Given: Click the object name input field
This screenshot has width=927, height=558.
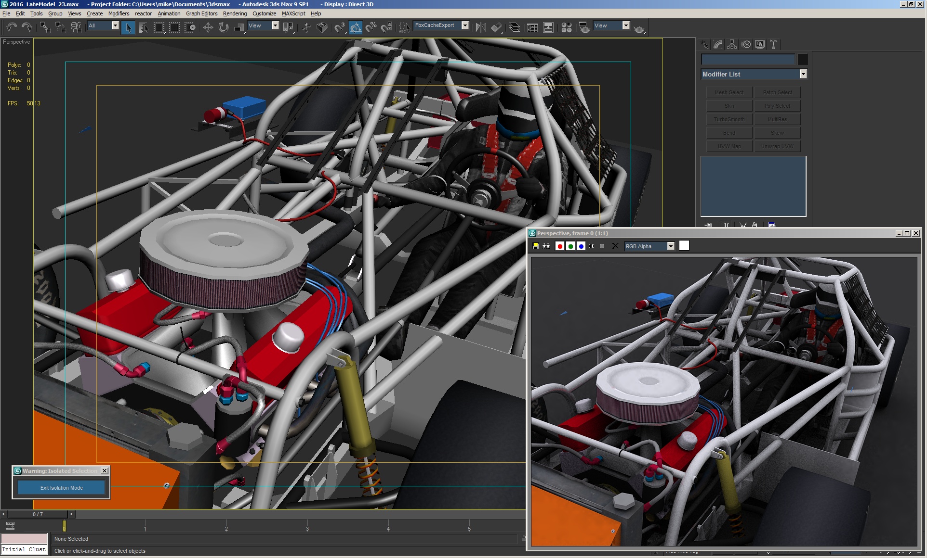Looking at the screenshot, I should coord(747,59).
